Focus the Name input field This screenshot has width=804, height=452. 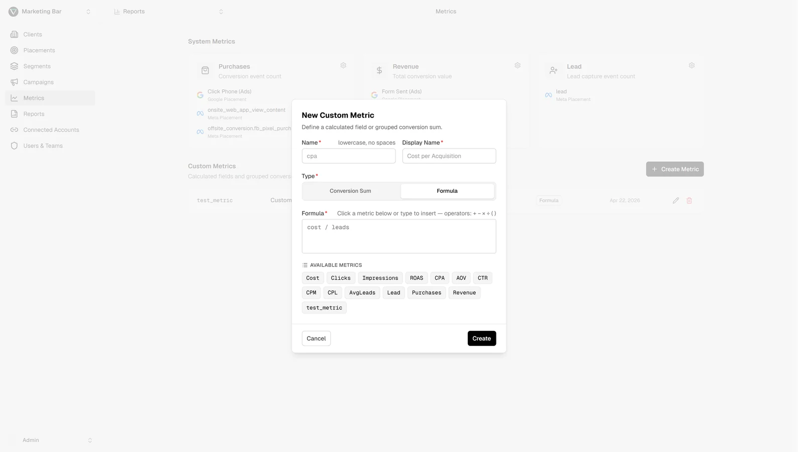(349, 156)
